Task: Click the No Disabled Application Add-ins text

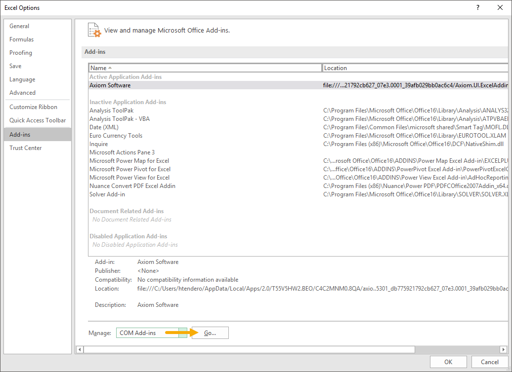Action: (135, 245)
